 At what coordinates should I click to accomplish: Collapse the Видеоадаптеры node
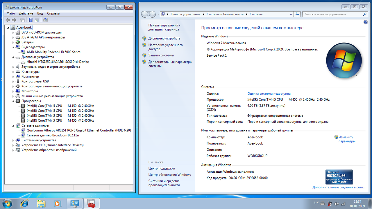click(x=13, y=47)
